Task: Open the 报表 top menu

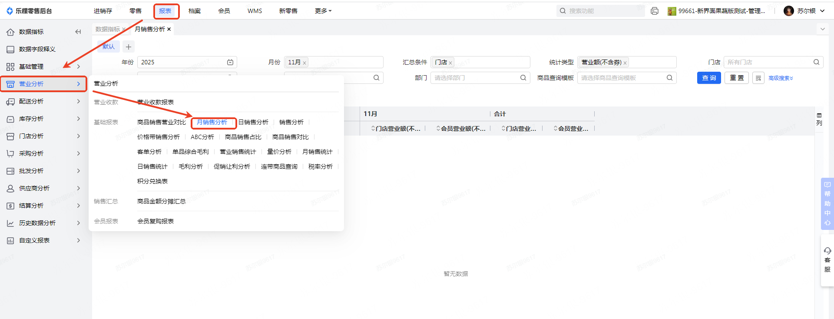Action: point(165,11)
